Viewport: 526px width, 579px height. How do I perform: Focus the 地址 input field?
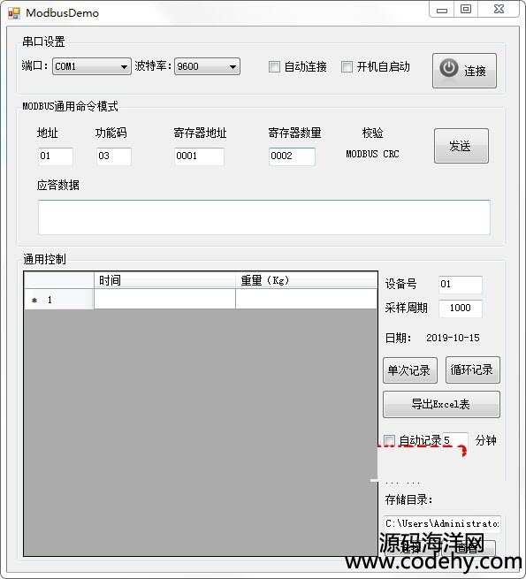[x=56, y=156]
